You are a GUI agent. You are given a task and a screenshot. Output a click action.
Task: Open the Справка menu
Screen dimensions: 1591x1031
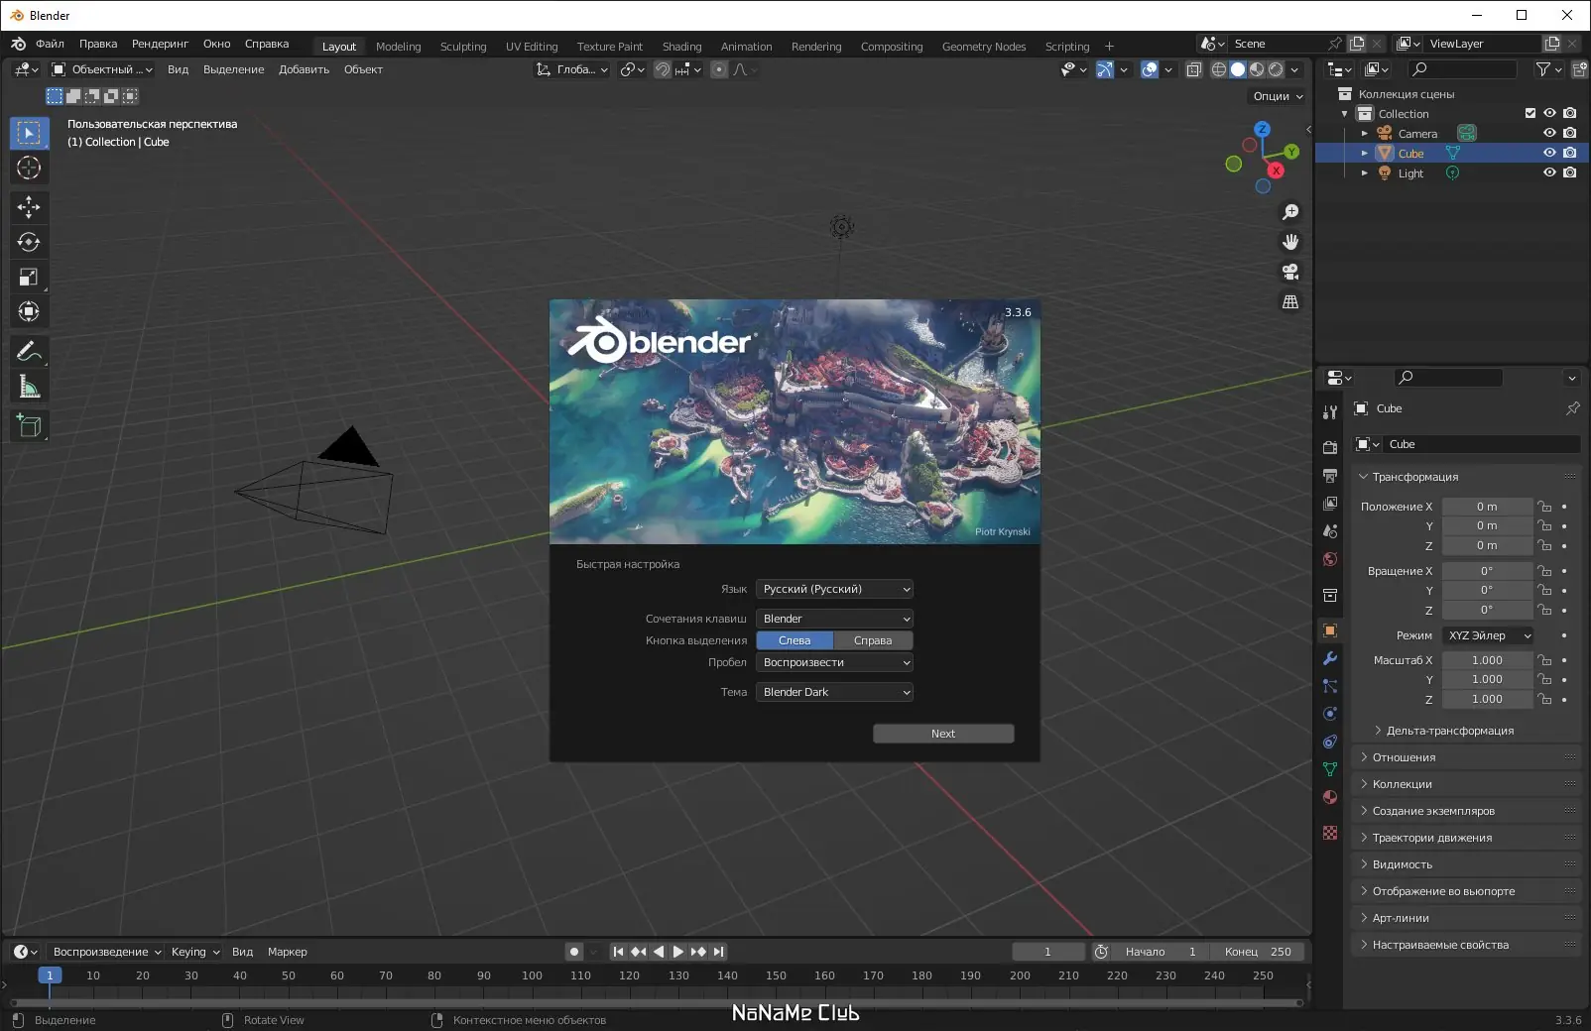[267, 44]
